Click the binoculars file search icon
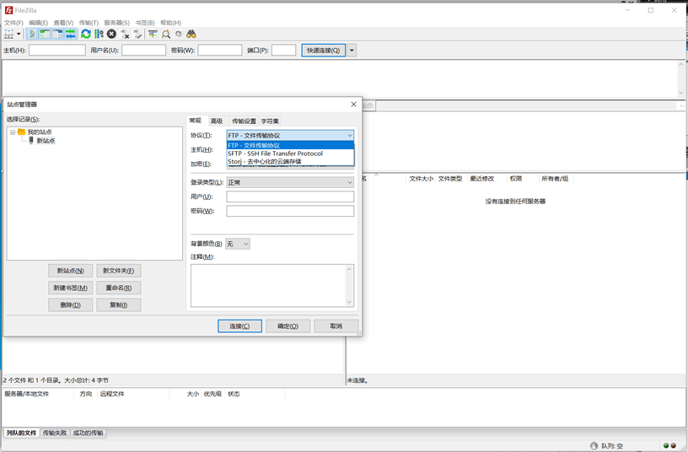This screenshot has width=688, height=452. [191, 34]
